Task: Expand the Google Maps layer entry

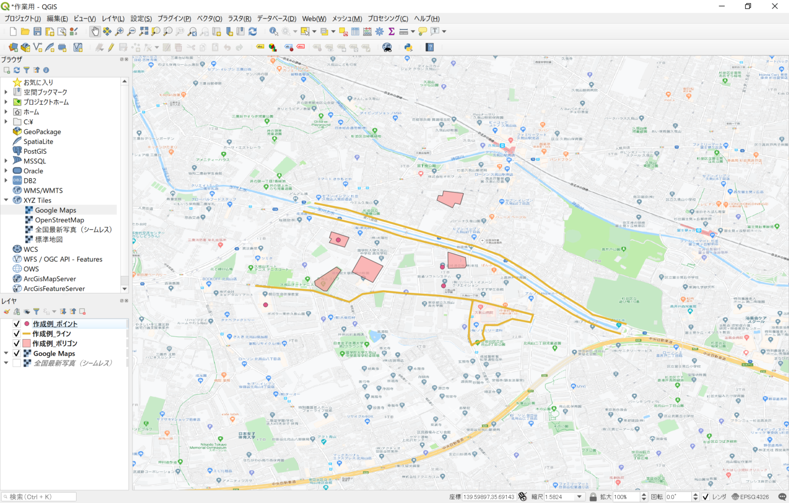Action: coord(6,353)
